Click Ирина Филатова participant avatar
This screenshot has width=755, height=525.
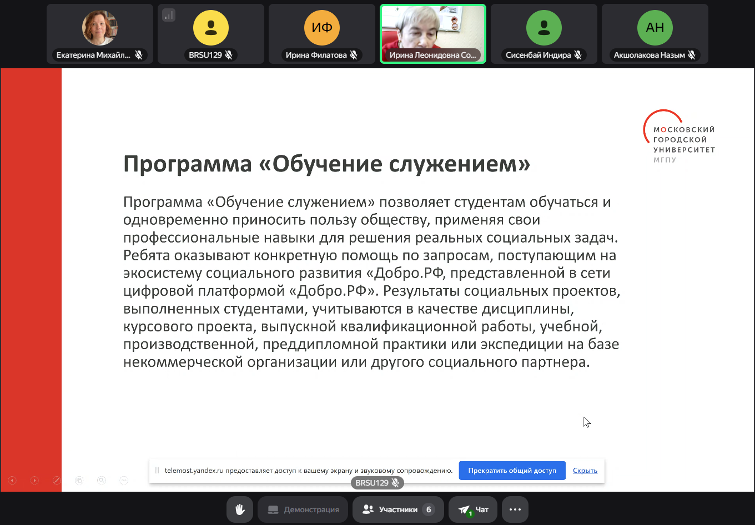click(322, 28)
